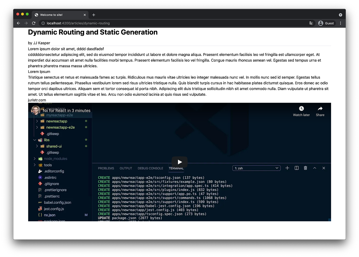Click the red terminal scrollbar

click(329, 220)
